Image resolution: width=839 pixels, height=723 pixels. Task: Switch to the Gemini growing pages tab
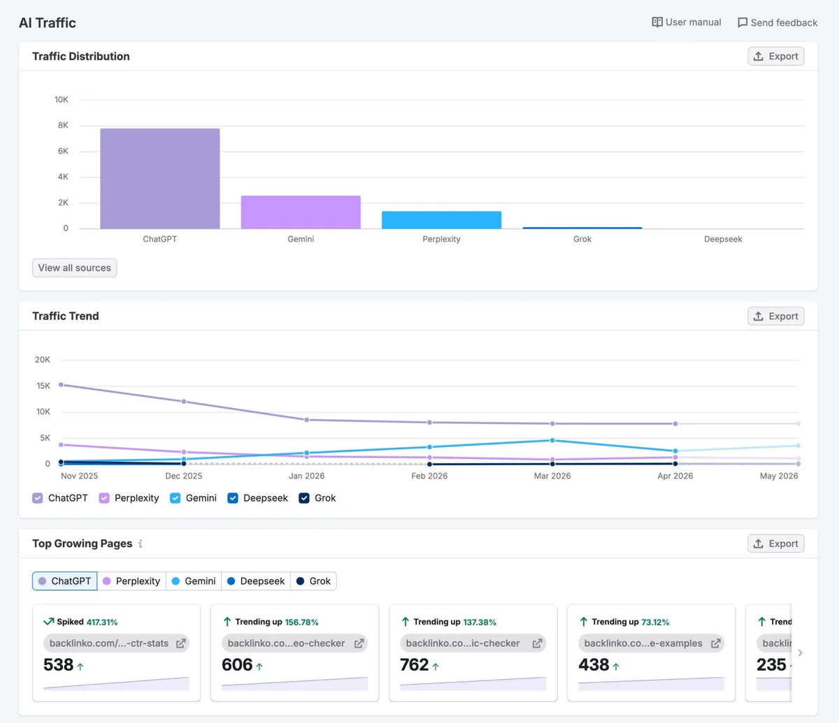click(194, 581)
